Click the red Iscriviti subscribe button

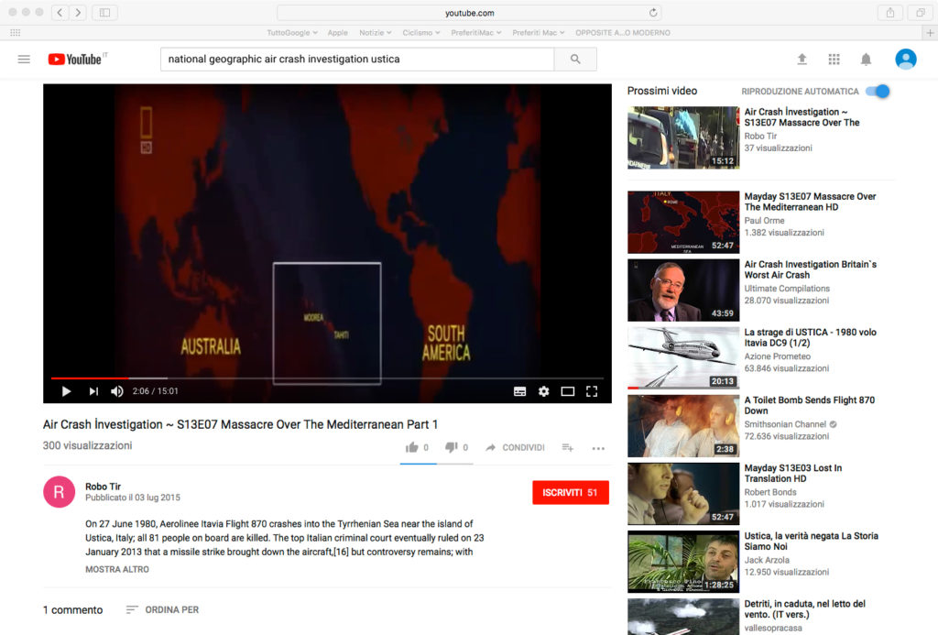[570, 492]
